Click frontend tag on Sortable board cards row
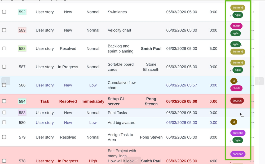The height and width of the screenshot is (164, 265). tap(238, 63)
